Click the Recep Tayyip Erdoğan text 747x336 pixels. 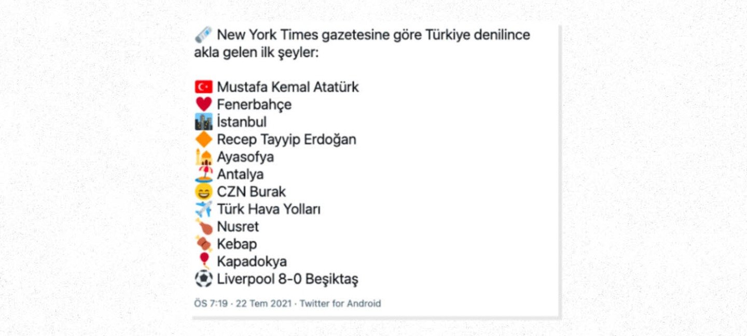click(286, 139)
